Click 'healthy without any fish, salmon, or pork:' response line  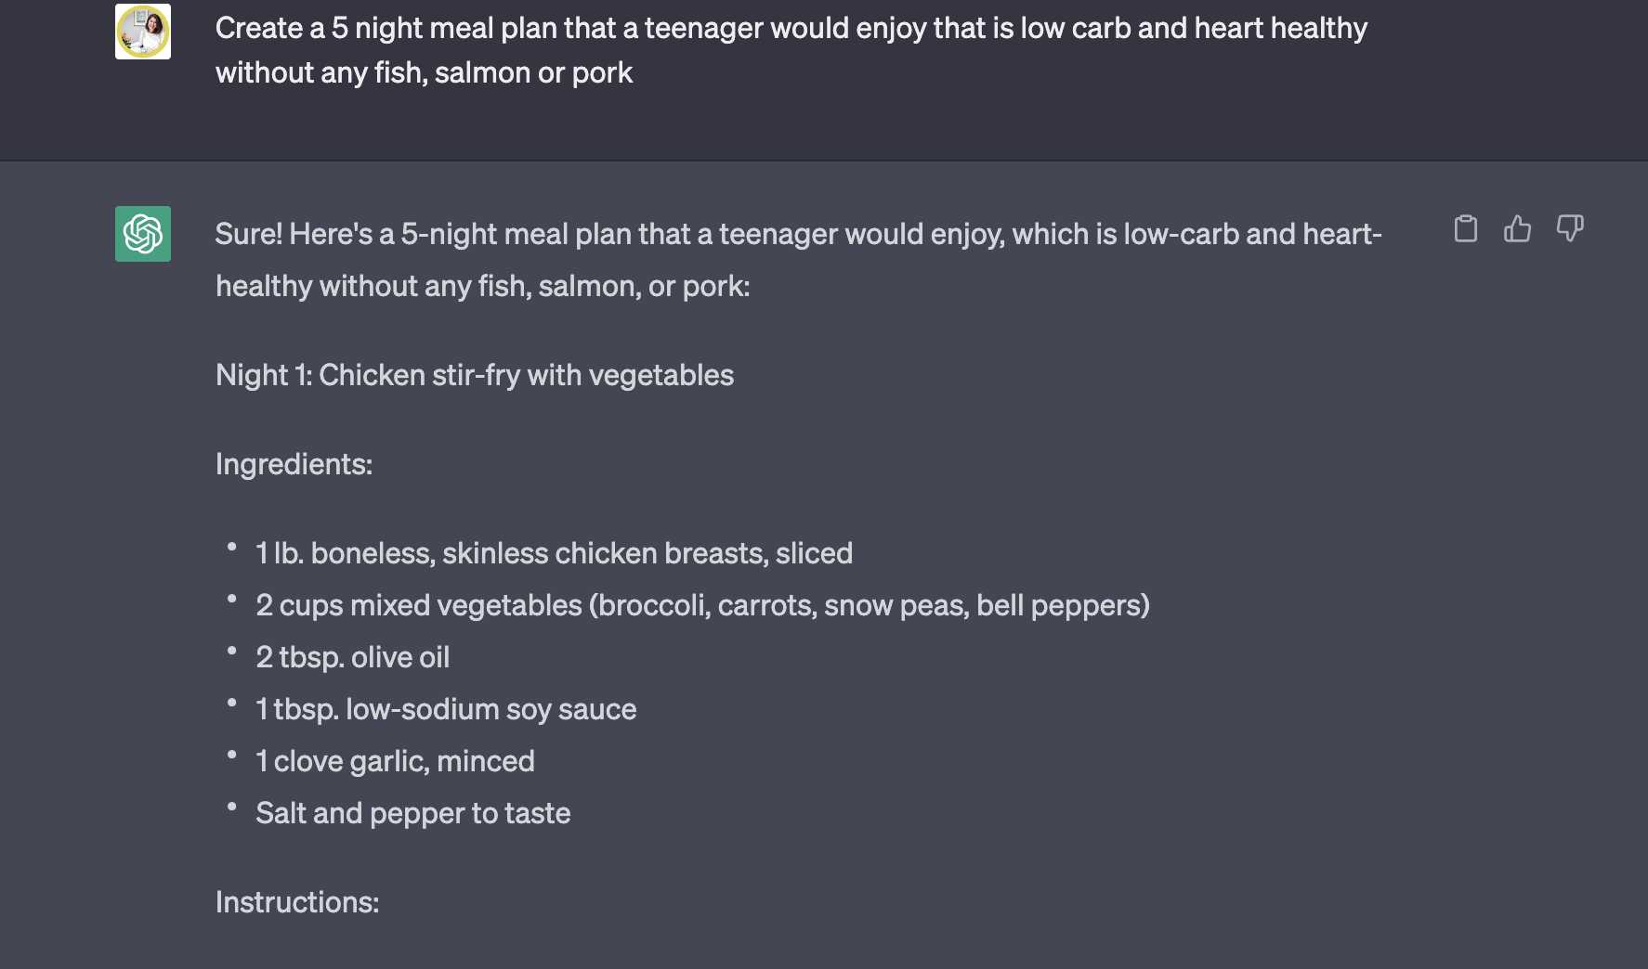483,286
